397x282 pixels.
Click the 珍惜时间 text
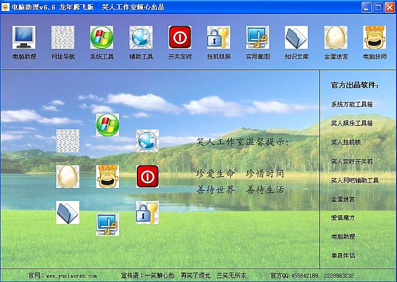(x=265, y=174)
